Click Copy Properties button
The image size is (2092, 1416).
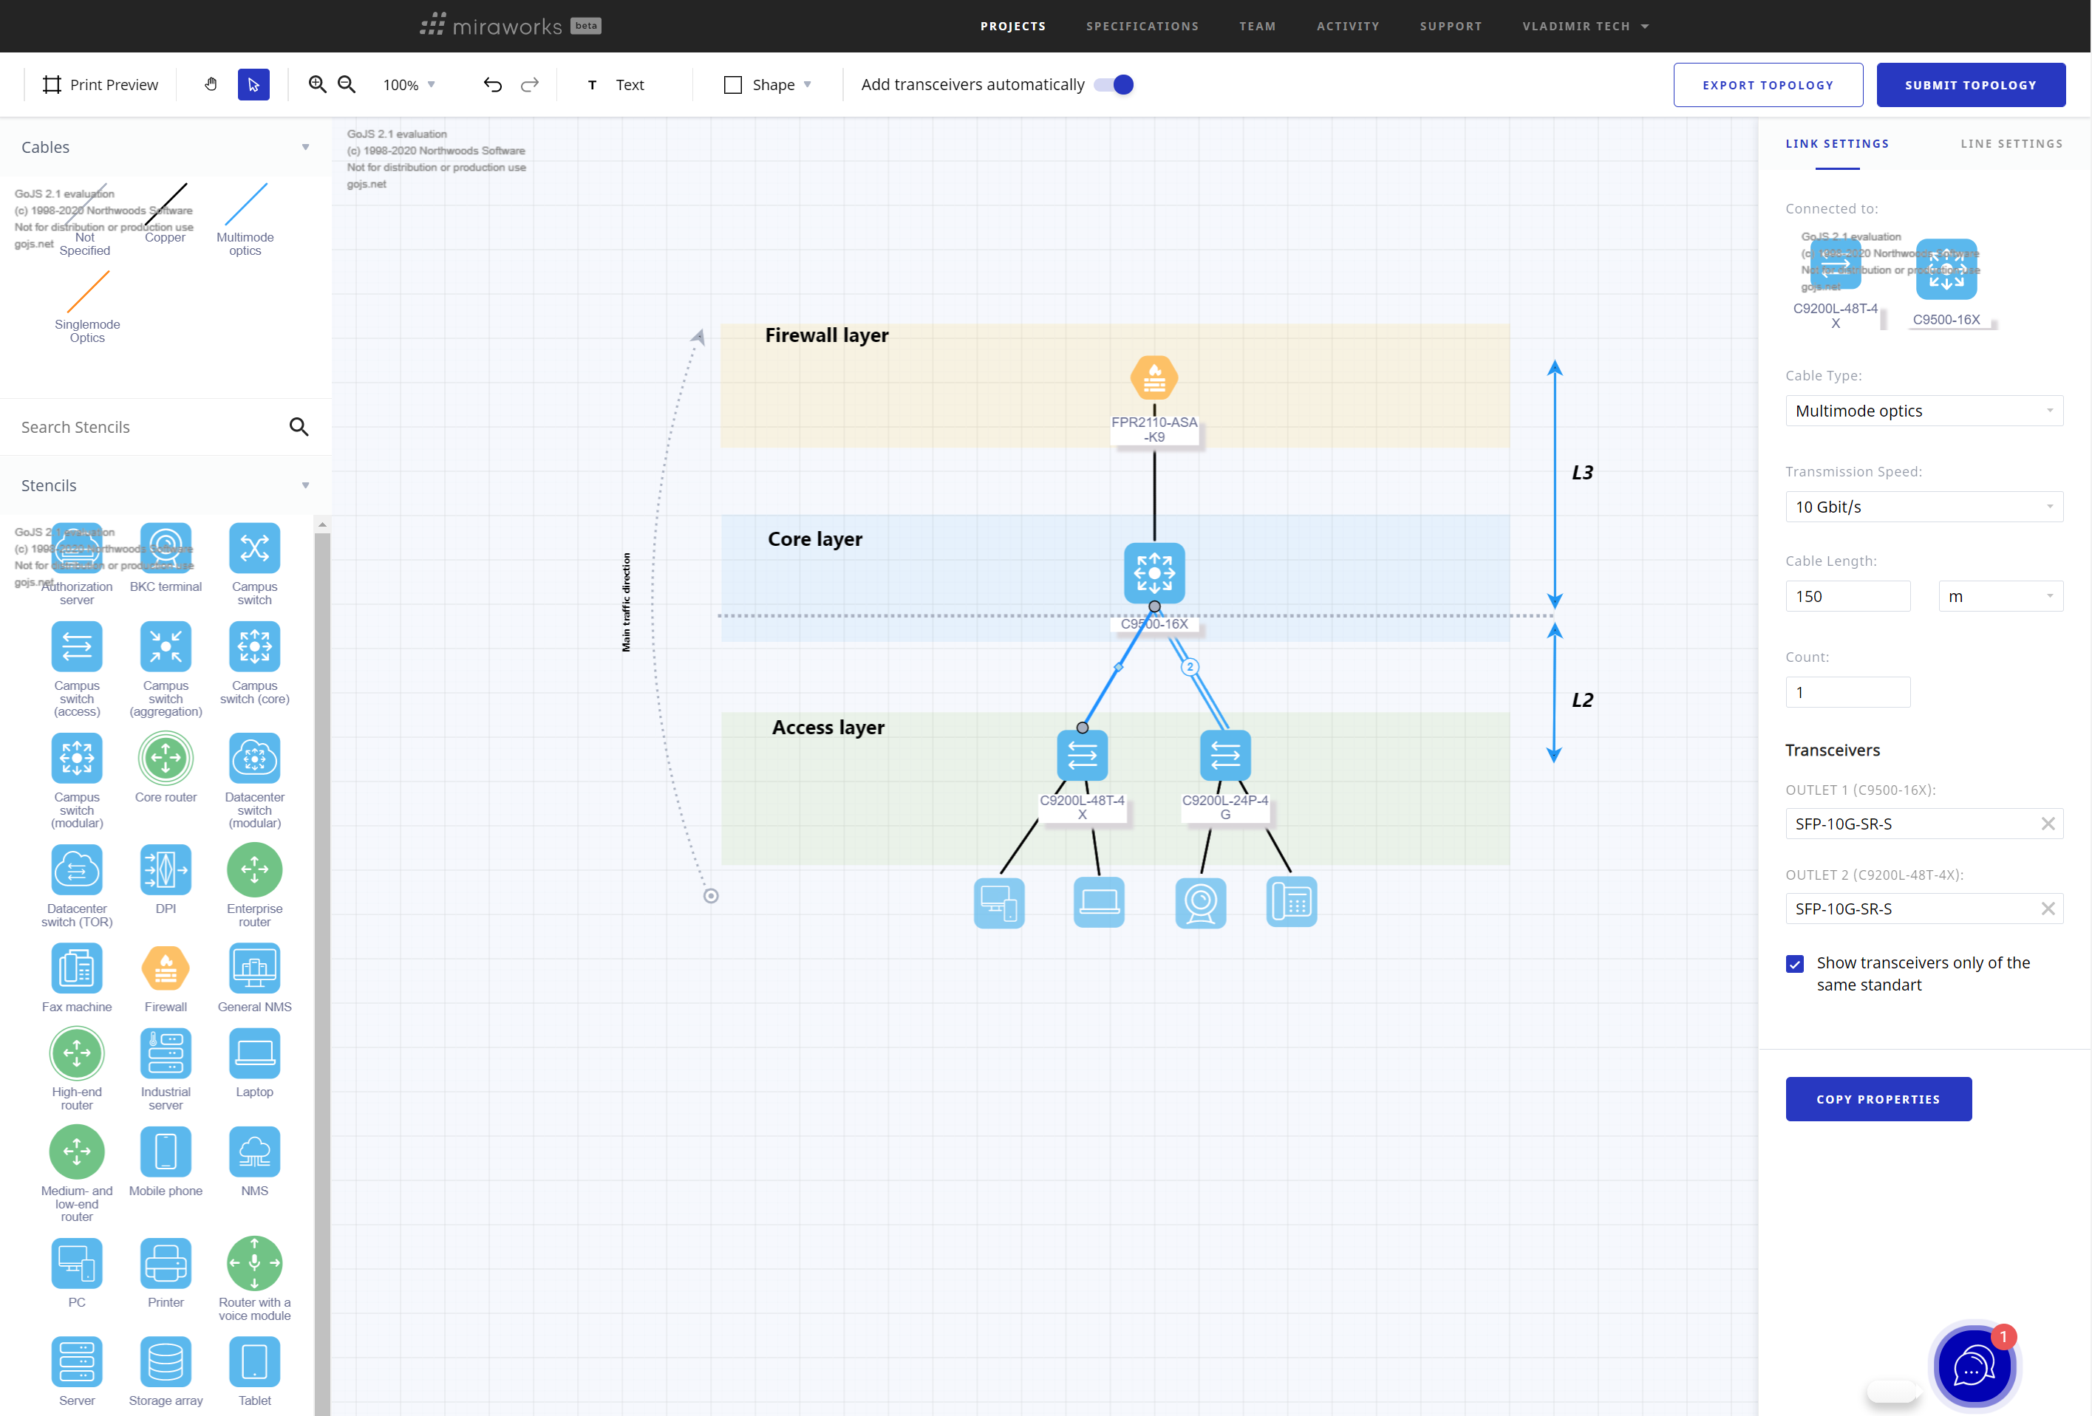point(1878,1099)
